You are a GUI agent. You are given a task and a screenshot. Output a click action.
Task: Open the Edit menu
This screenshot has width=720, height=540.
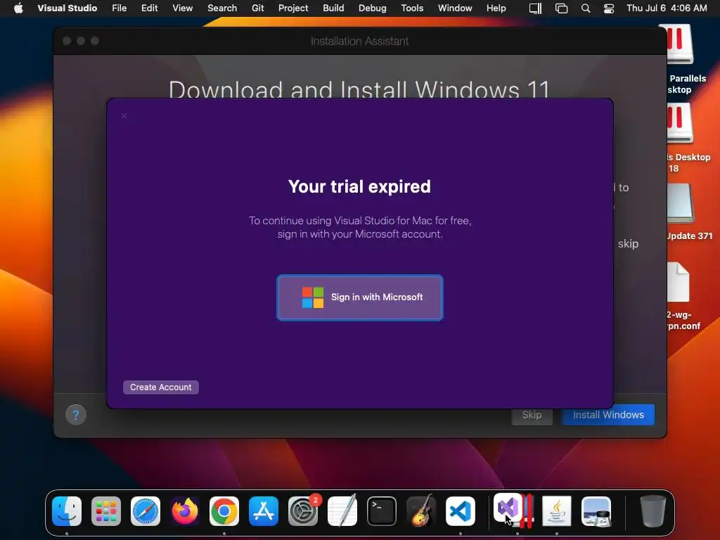[x=150, y=8]
